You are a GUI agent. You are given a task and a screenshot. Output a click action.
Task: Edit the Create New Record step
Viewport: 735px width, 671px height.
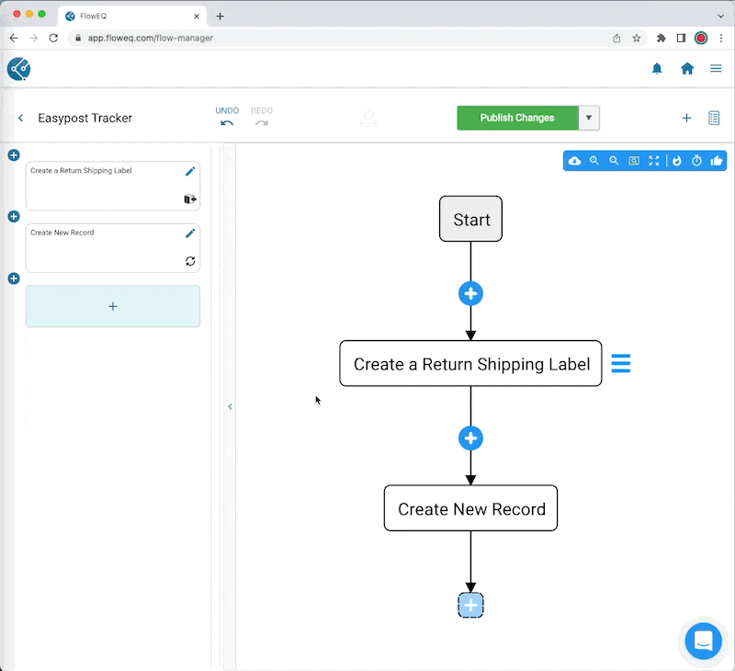pyautogui.click(x=190, y=233)
